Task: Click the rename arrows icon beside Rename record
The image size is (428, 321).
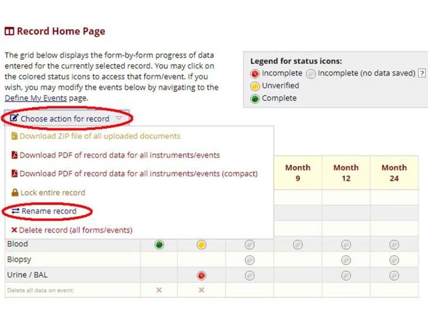Action: pyautogui.click(x=15, y=211)
